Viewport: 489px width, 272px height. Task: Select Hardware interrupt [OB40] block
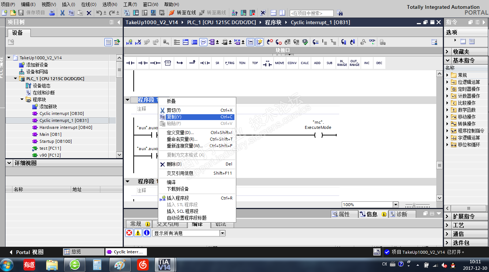(x=66, y=127)
